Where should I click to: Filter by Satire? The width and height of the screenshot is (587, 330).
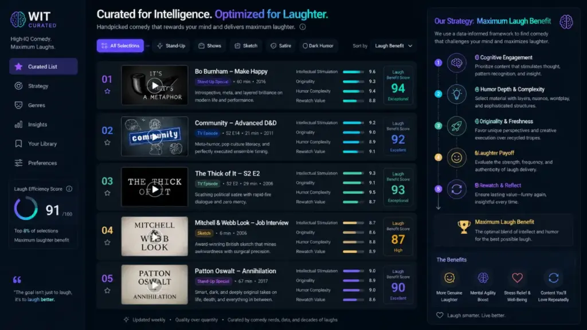click(281, 46)
